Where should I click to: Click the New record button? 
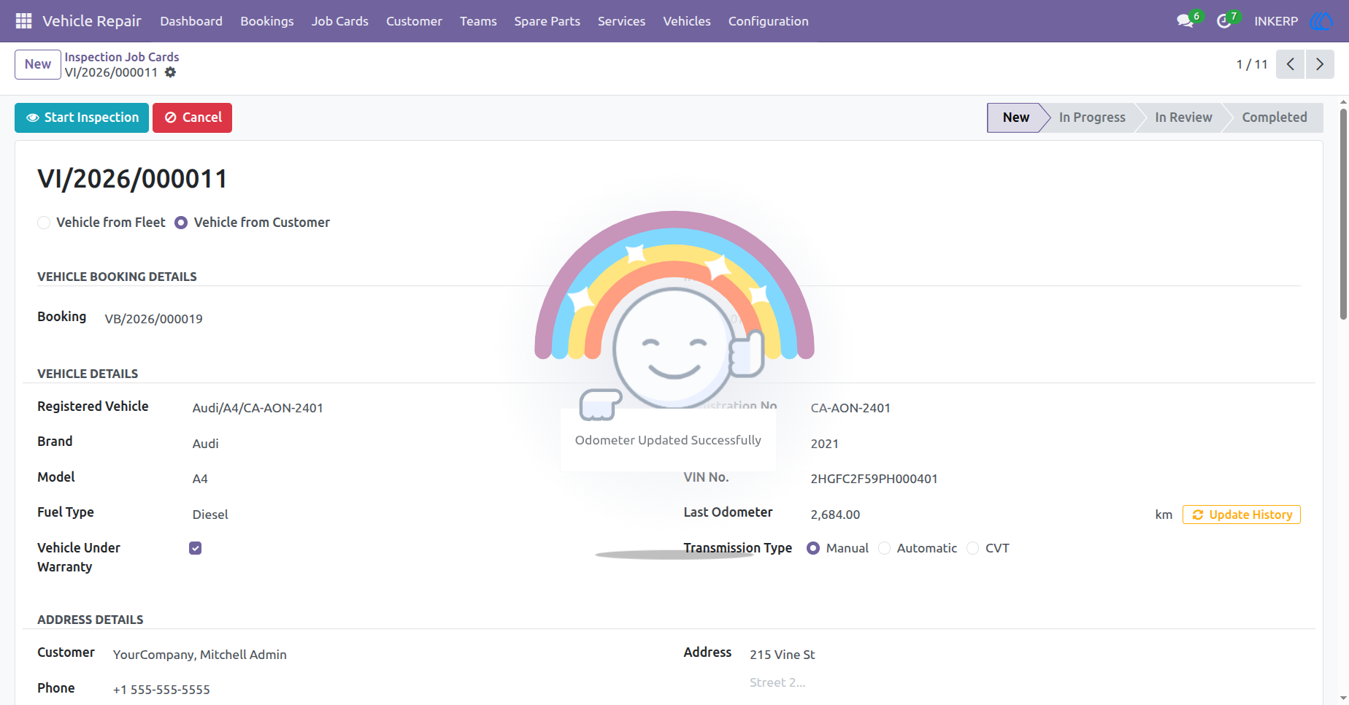click(38, 64)
